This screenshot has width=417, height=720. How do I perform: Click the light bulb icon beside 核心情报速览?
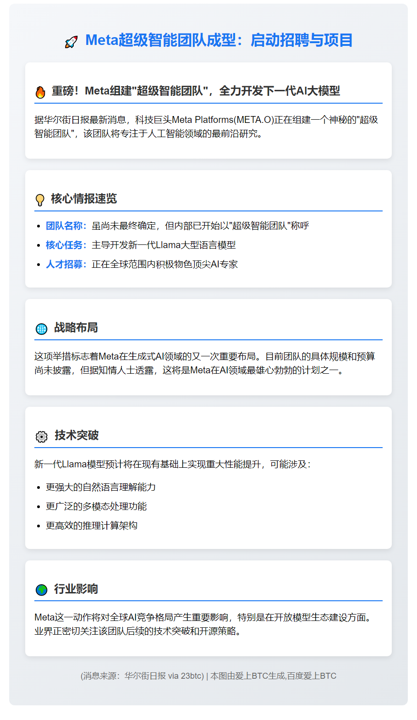pos(40,200)
